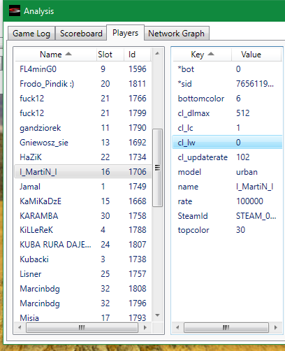Select the player row with Id 1799

83,113
